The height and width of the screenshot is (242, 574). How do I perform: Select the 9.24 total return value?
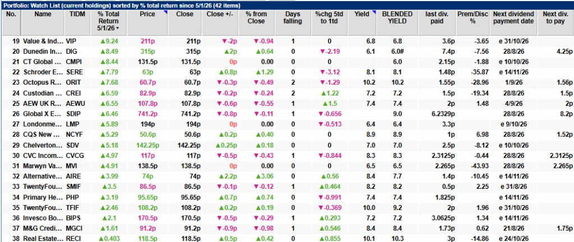(109, 41)
